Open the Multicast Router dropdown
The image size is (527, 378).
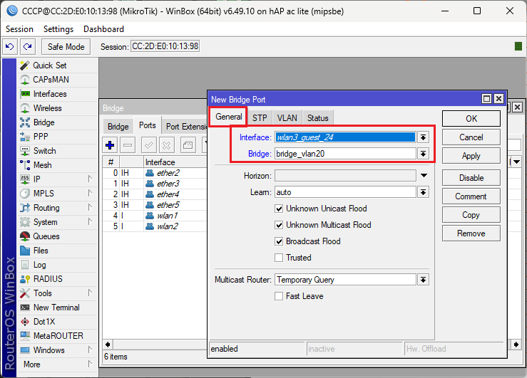pos(423,280)
